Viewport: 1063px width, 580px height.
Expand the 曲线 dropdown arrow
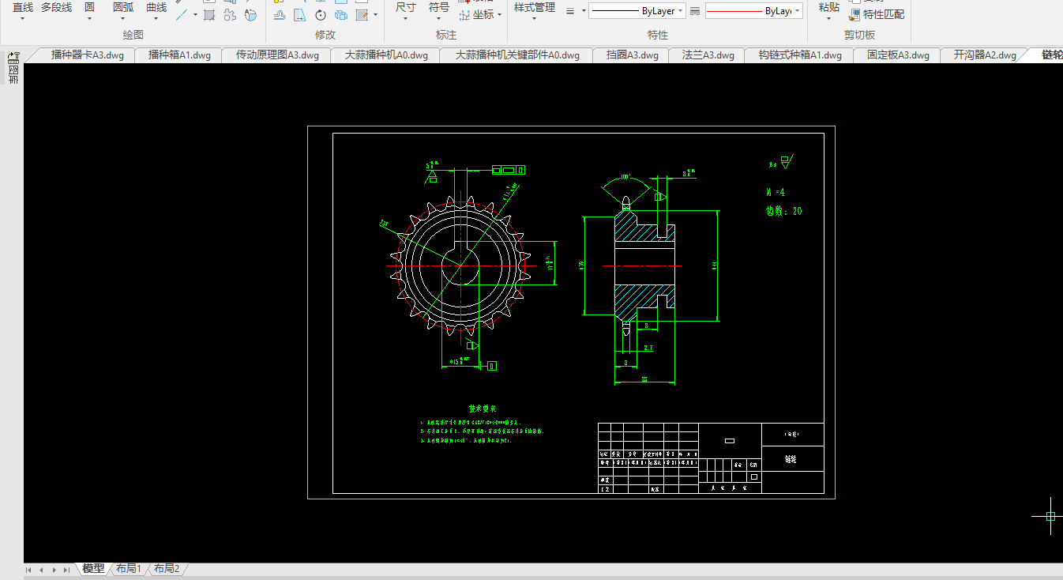pyautogui.click(x=156, y=18)
